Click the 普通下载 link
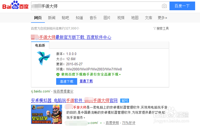200x128 pixels. [x=86, y=81]
